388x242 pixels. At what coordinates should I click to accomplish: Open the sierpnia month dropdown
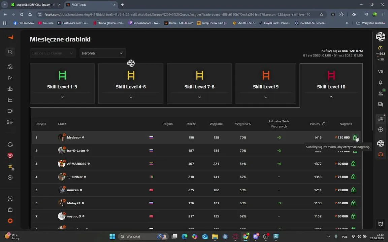[x=102, y=53]
